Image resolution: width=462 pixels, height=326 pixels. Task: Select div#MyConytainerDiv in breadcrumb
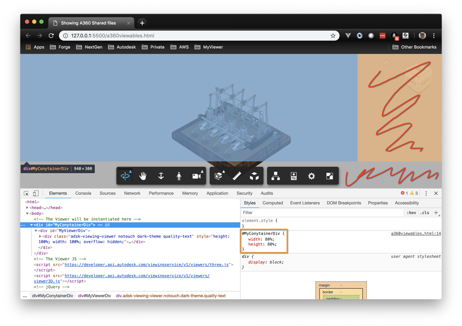pyautogui.click(x=53, y=296)
